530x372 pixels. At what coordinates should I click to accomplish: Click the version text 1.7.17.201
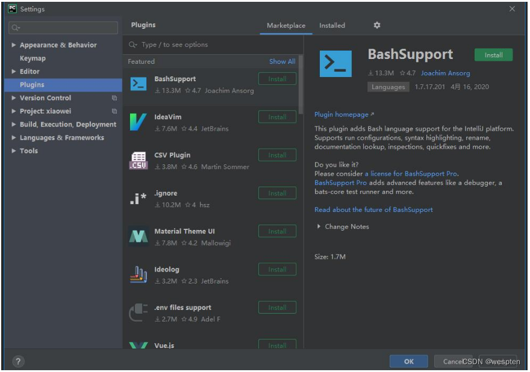coord(429,87)
